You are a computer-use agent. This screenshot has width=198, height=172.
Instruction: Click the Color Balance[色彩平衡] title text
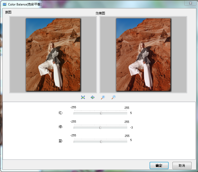coord(25,4)
